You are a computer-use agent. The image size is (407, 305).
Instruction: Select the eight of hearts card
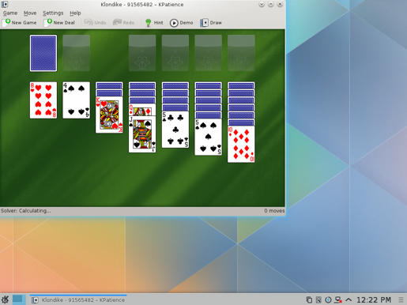tap(43, 100)
